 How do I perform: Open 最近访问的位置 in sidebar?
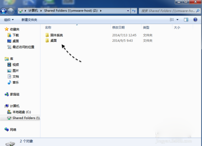point(24,47)
